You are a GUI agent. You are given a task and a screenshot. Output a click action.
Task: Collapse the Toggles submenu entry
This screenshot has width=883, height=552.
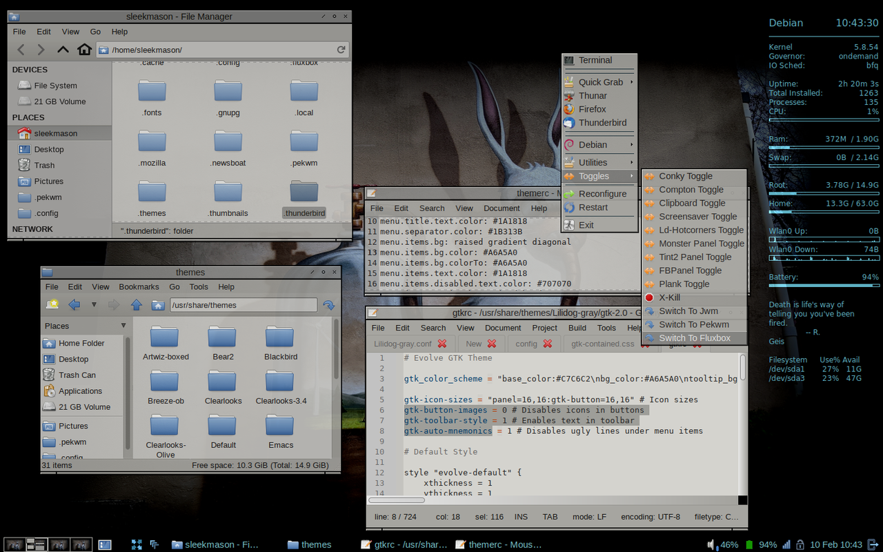click(599, 176)
